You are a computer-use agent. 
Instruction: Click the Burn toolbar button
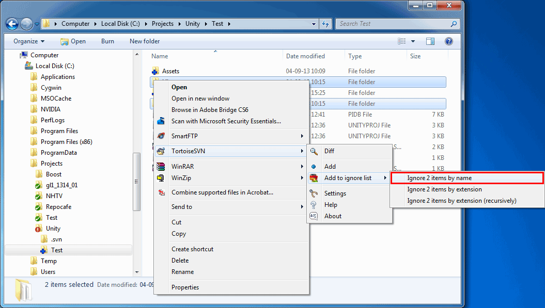click(107, 41)
